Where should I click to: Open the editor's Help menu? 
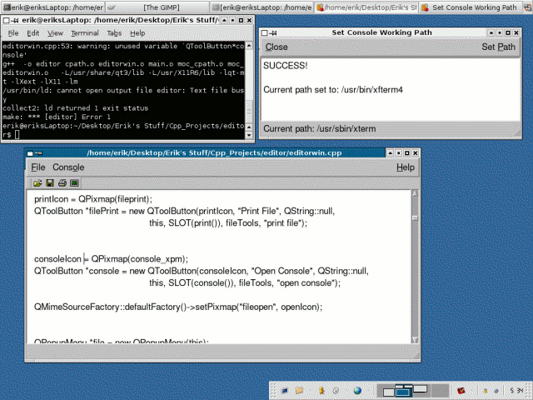[405, 167]
